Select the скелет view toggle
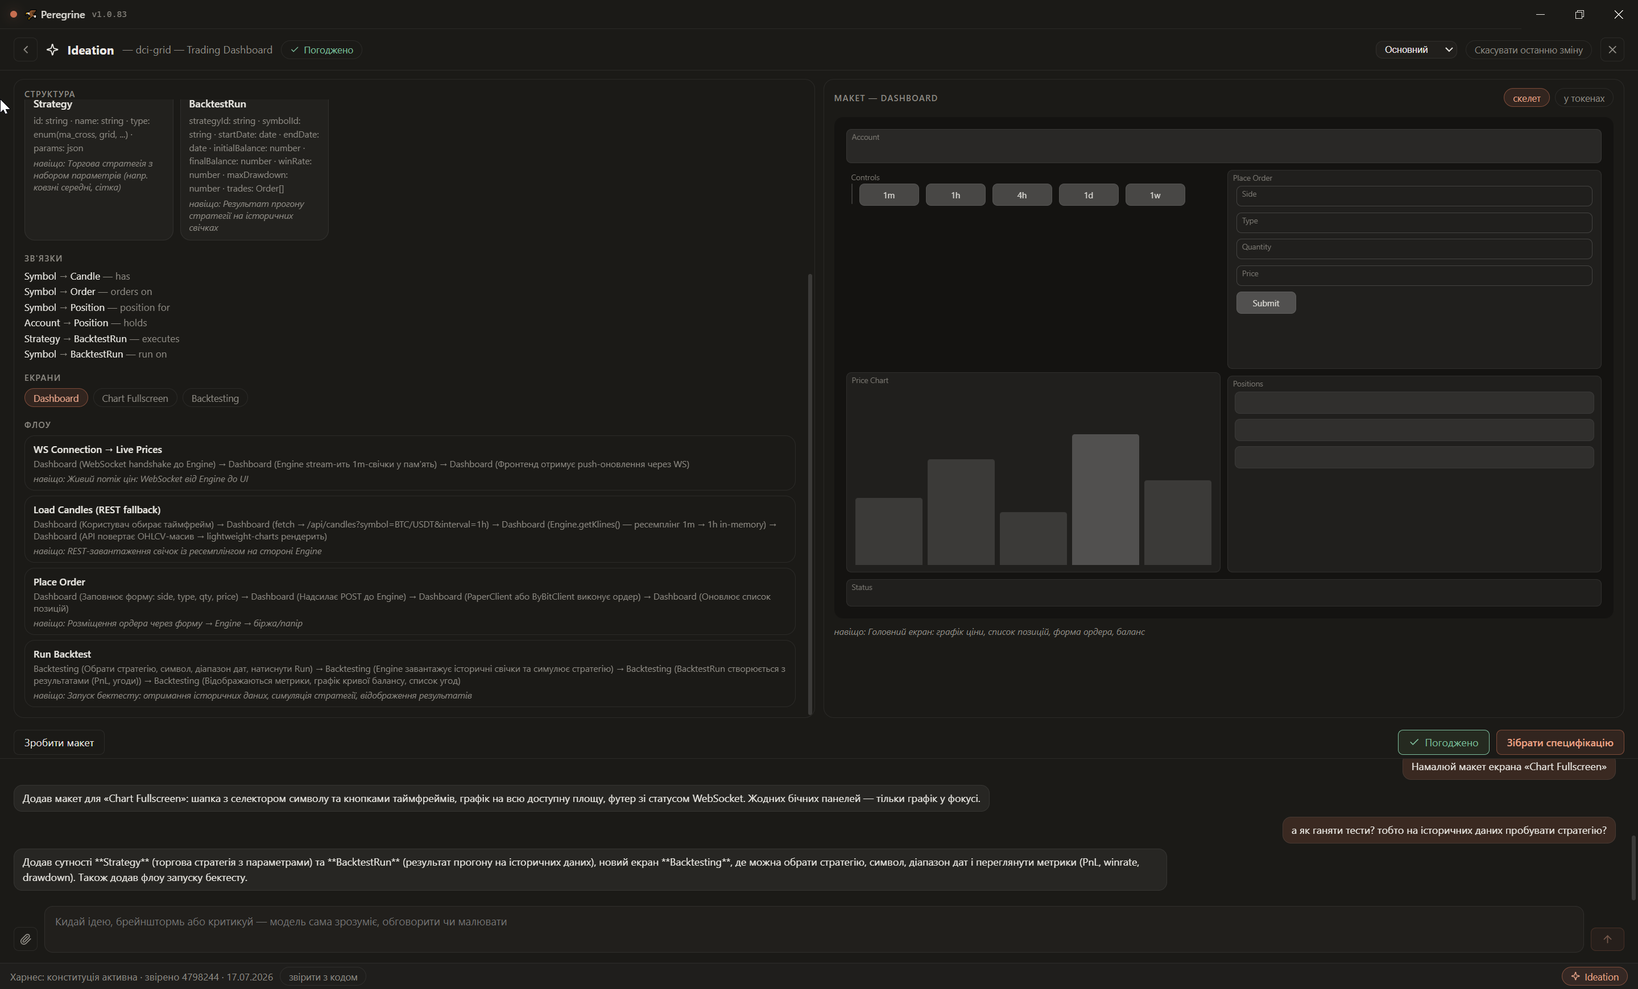The width and height of the screenshot is (1638, 989). tap(1527, 98)
